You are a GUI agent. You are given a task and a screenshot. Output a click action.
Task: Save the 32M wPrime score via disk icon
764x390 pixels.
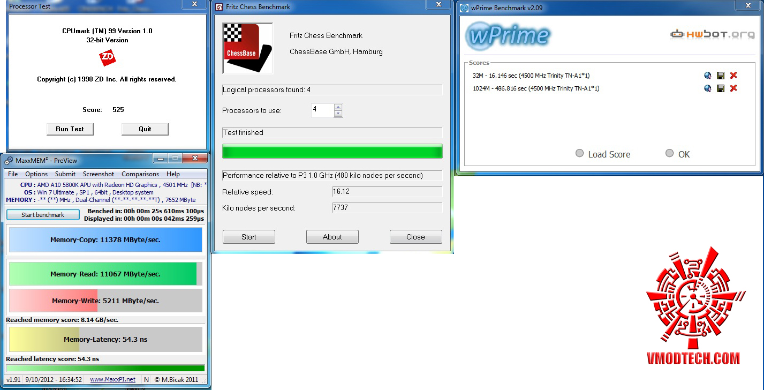pos(721,76)
